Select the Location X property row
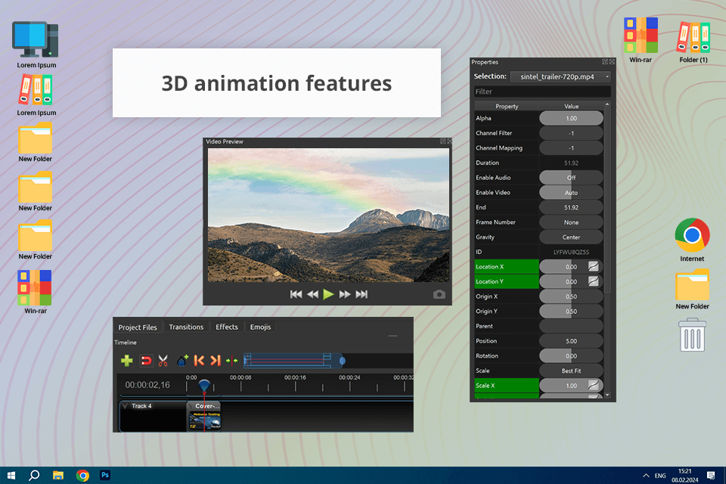The image size is (726, 484). tap(507, 266)
